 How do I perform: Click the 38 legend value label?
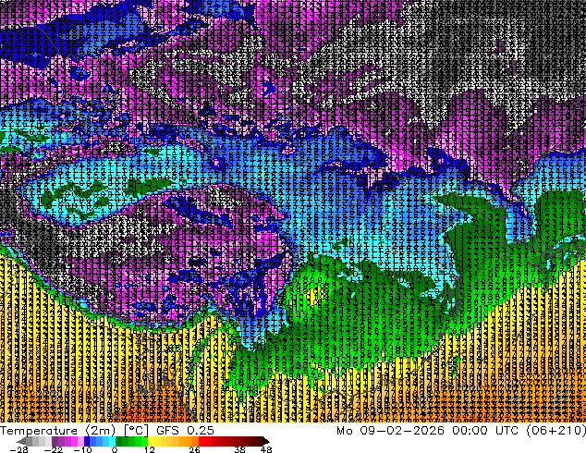click(240, 449)
